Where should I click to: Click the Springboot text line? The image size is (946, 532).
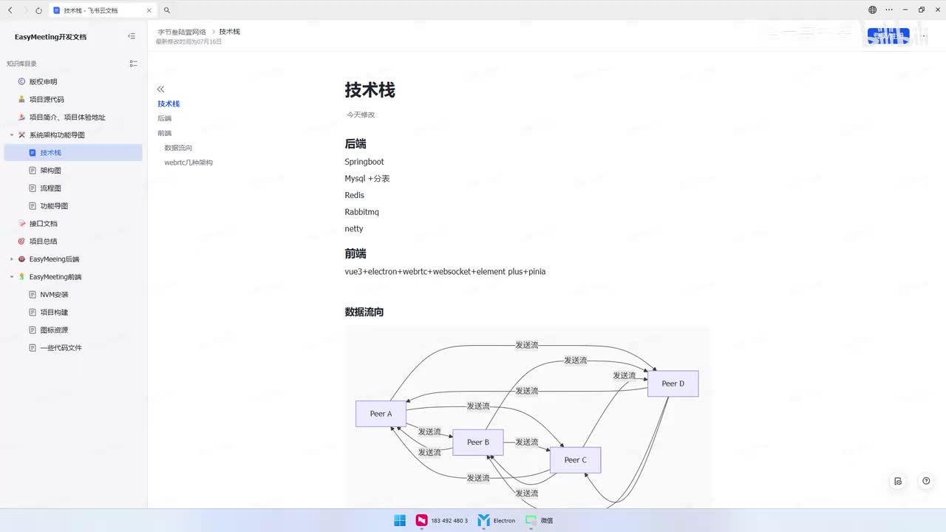coord(364,162)
